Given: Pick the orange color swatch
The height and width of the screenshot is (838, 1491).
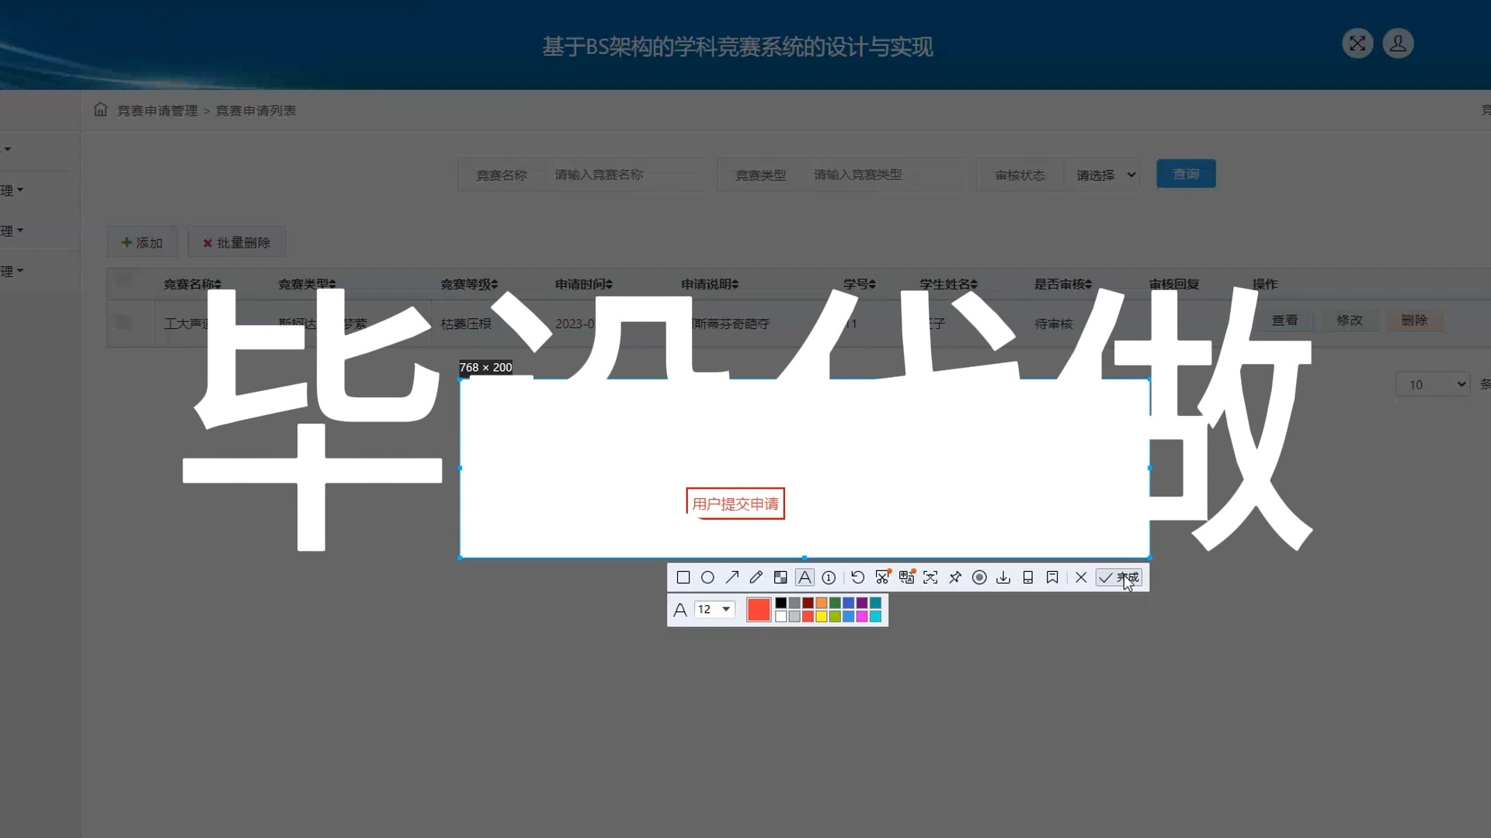Looking at the screenshot, I should (x=822, y=603).
